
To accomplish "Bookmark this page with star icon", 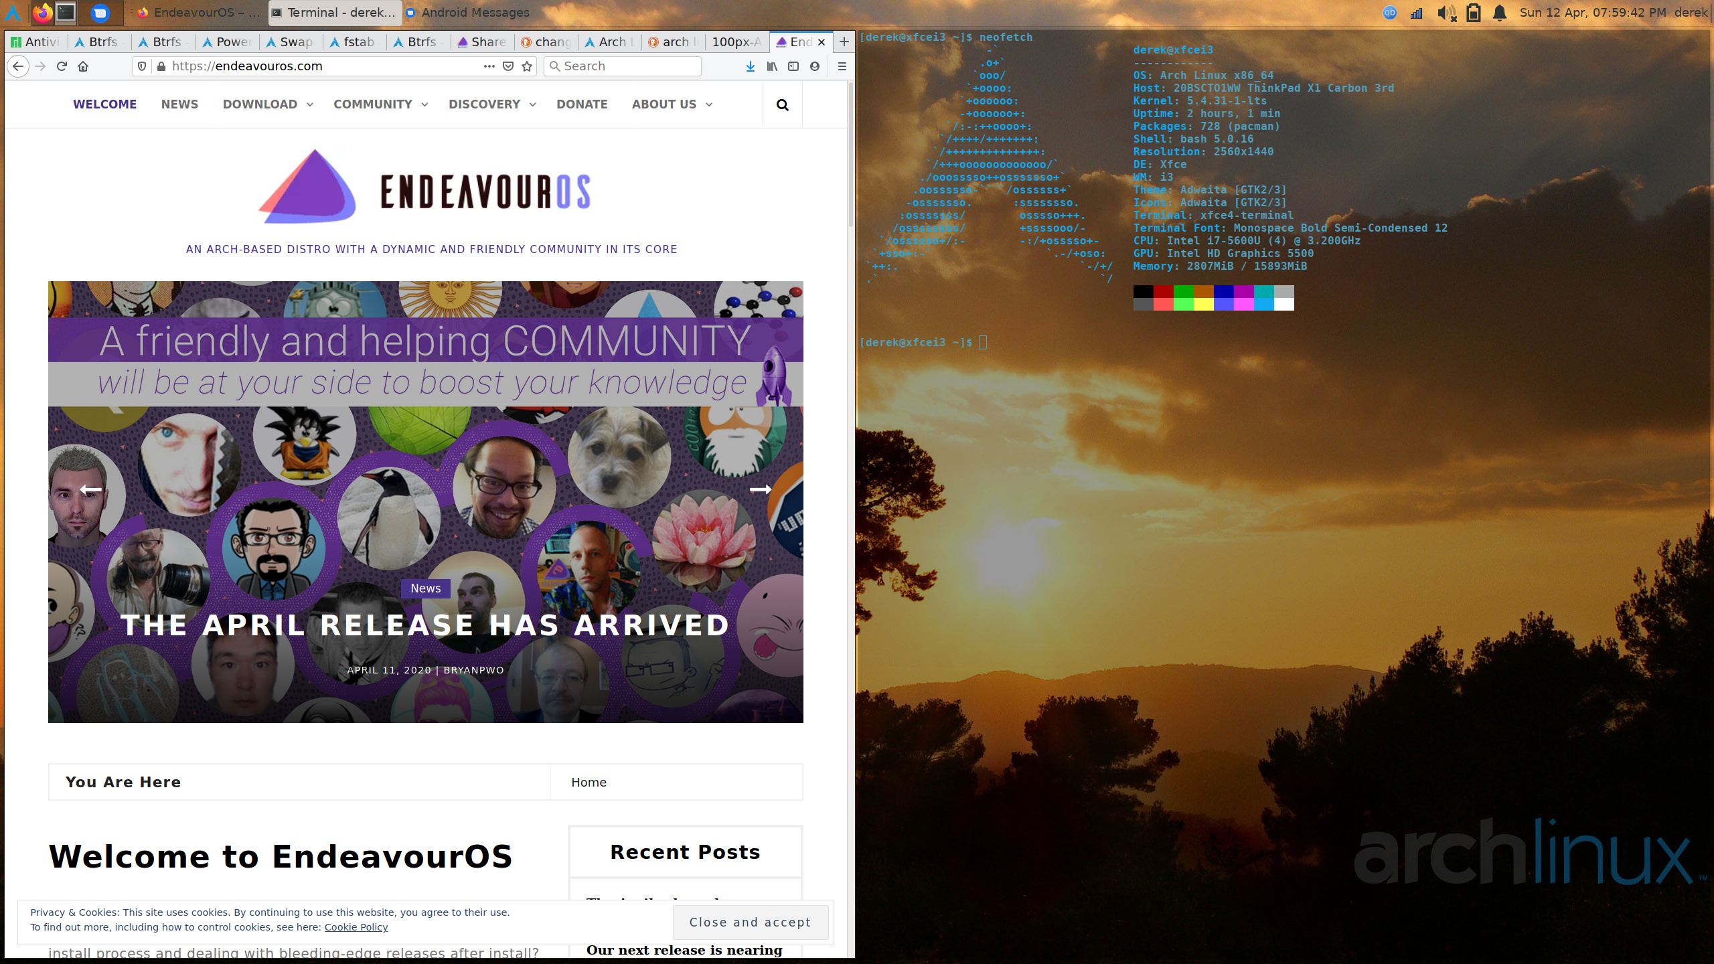I will point(527,66).
